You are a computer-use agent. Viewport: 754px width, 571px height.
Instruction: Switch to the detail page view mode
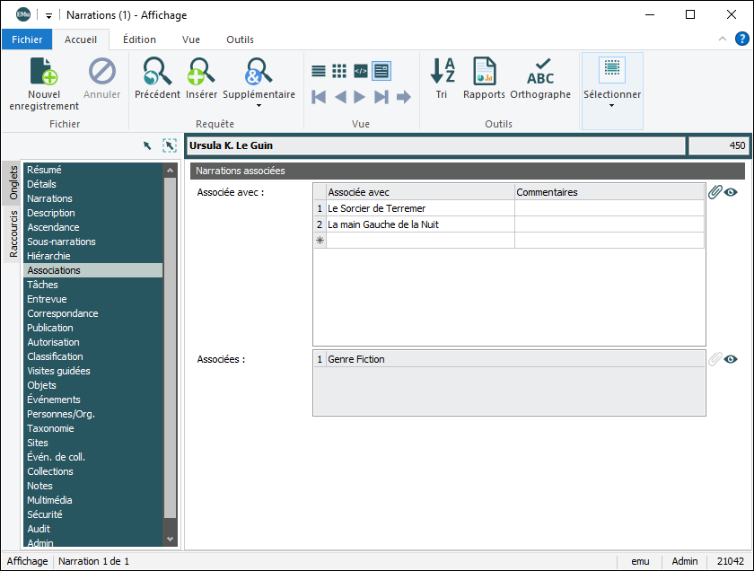pyautogui.click(x=381, y=71)
